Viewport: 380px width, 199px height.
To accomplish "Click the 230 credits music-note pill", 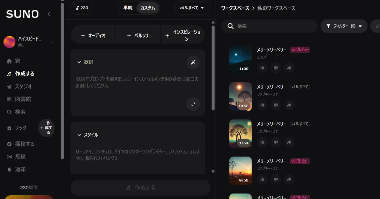I will pos(81,8).
